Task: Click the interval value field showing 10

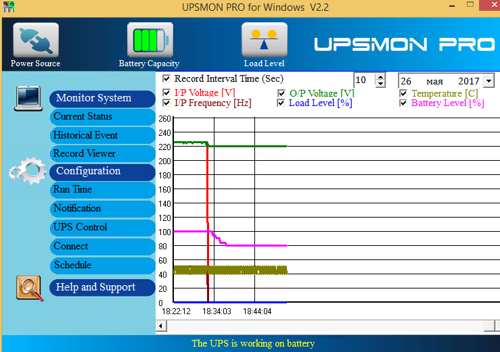Action: click(365, 80)
